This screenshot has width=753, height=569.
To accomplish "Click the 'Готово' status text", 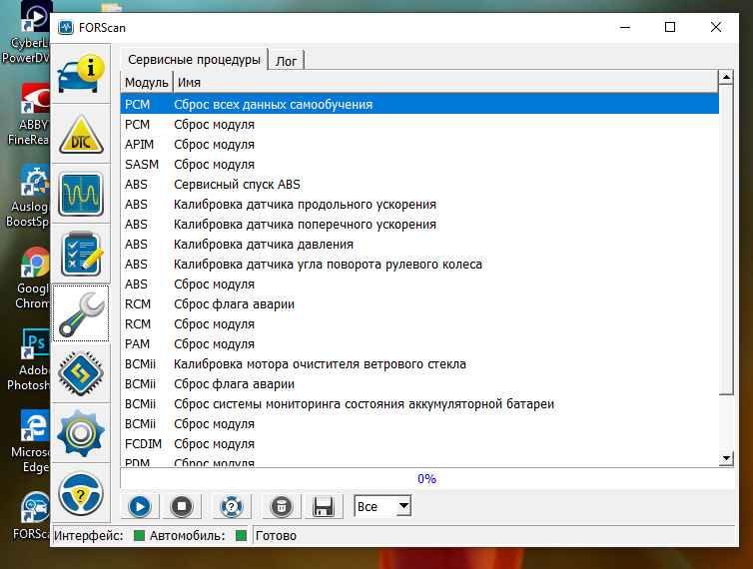I will tap(276, 535).
